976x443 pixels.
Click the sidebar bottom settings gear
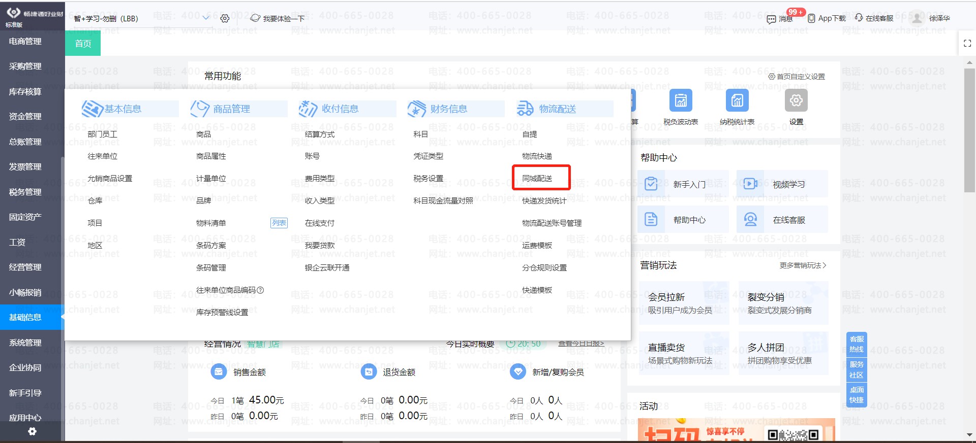click(32, 431)
